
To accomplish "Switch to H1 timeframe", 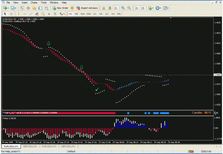I will pos(95,14).
